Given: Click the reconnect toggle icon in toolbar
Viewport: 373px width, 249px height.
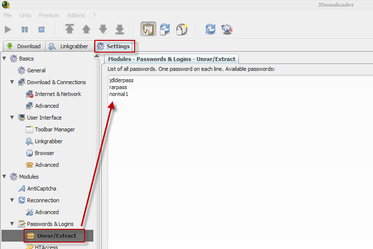Looking at the screenshot, I should click(165, 30).
